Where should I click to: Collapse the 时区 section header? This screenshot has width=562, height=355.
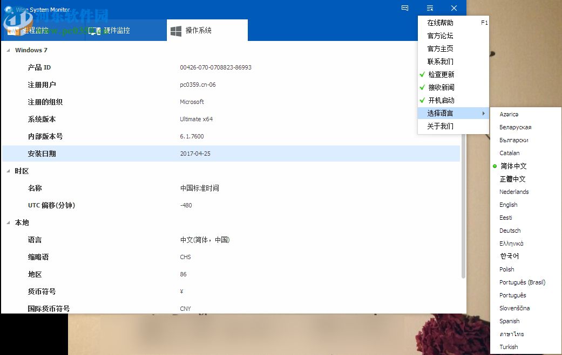coord(8,171)
